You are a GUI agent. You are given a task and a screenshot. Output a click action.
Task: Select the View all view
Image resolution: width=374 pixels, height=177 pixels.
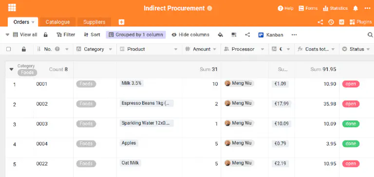tap(25, 35)
